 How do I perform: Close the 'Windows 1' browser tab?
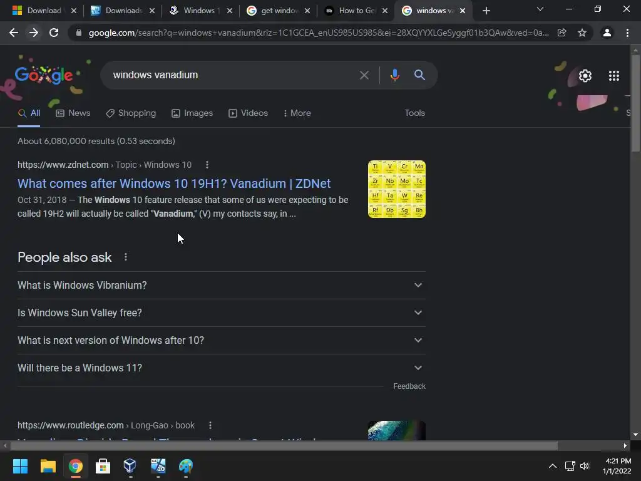[230, 11]
